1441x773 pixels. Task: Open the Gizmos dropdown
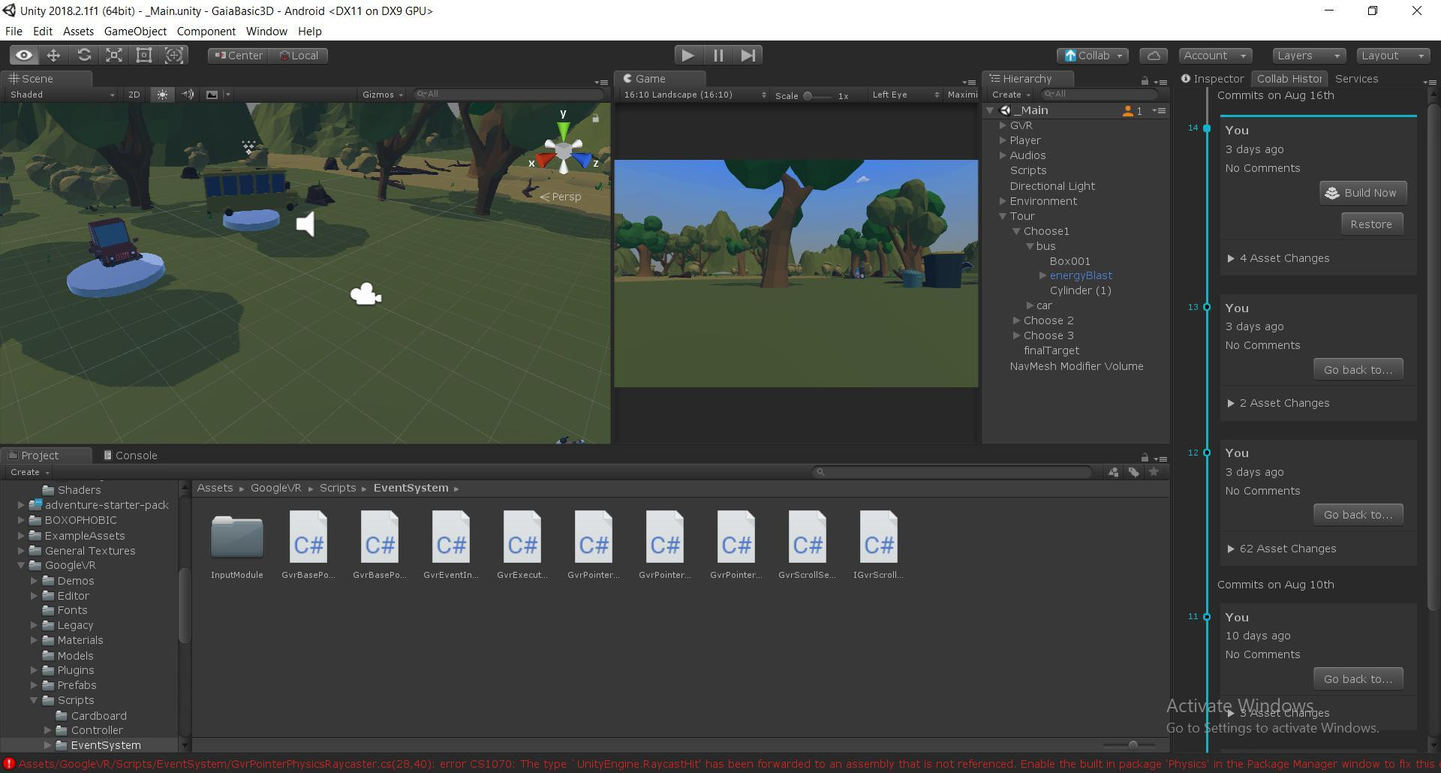tap(383, 95)
